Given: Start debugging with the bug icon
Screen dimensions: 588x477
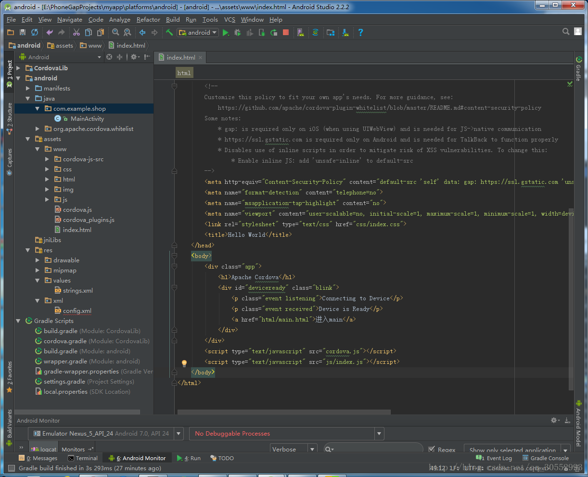Looking at the screenshot, I should [x=238, y=32].
